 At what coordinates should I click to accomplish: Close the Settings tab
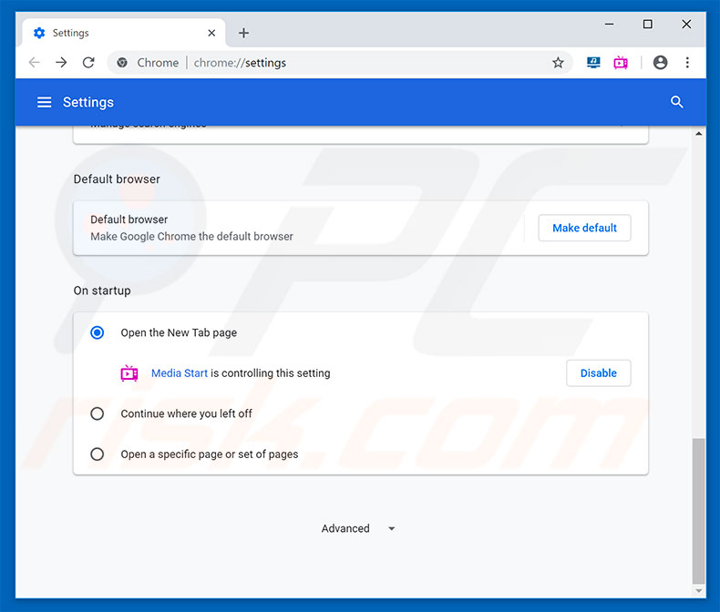[211, 33]
